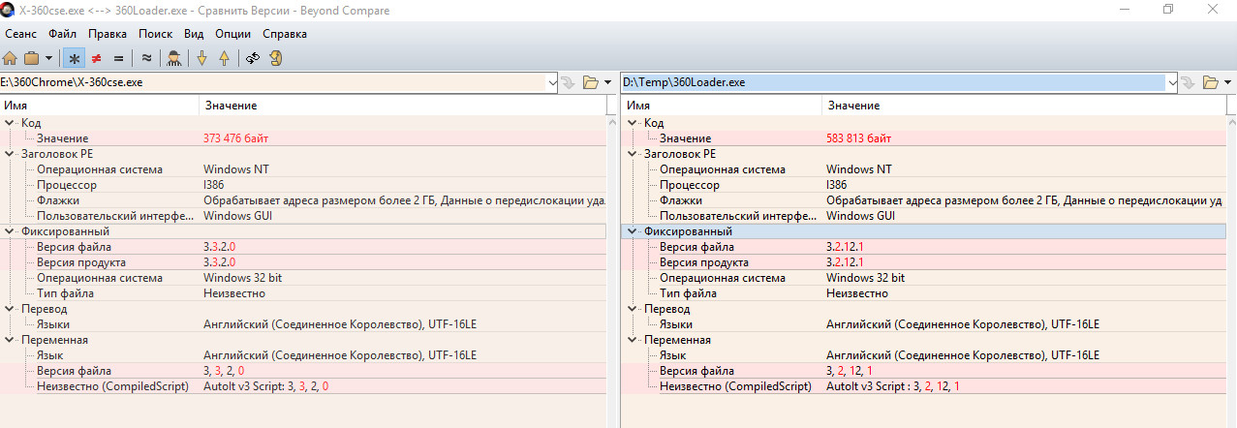Viewport: 1237px width, 428px height.
Task: Select right value 583 813 байт
Action: [x=858, y=138]
